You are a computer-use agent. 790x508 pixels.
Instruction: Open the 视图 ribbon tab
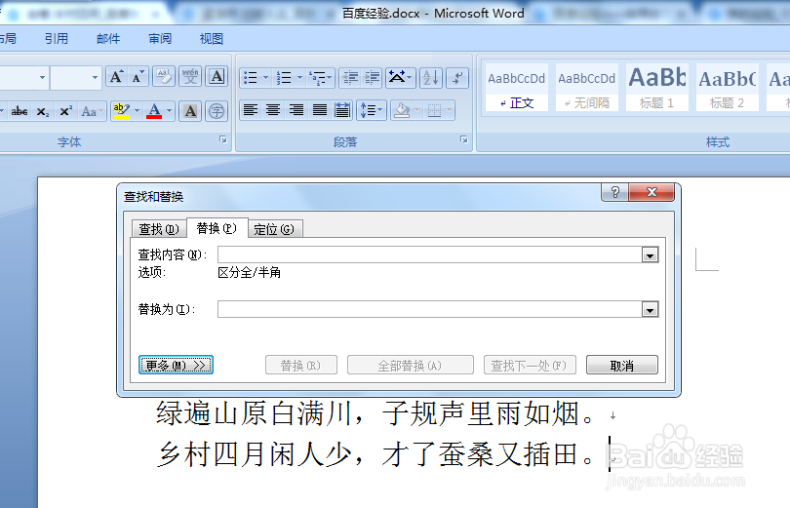click(x=212, y=38)
